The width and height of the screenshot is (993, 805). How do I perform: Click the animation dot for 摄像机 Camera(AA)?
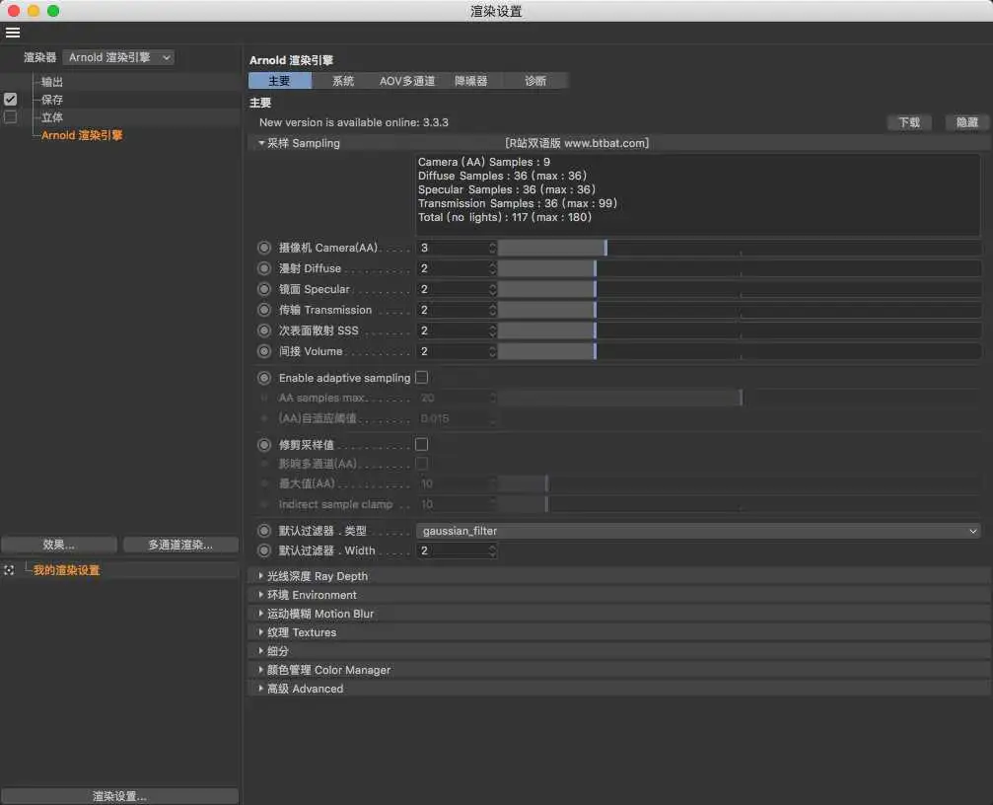pyautogui.click(x=264, y=248)
